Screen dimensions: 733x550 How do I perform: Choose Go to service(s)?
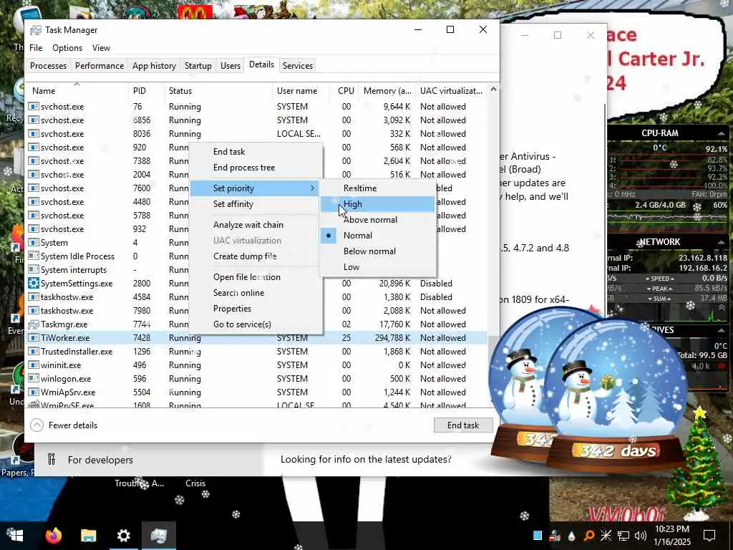point(256,324)
